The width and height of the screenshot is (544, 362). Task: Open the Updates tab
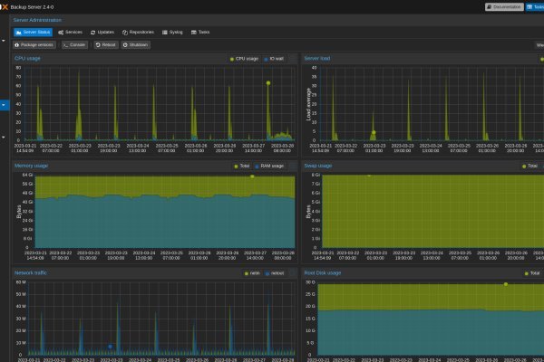(x=102, y=33)
